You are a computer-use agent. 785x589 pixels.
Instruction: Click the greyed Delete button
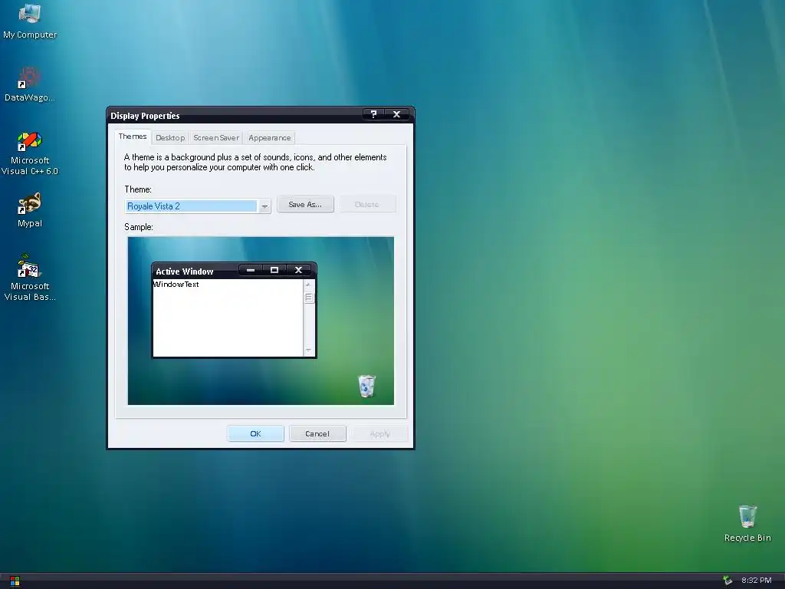[x=367, y=204]
